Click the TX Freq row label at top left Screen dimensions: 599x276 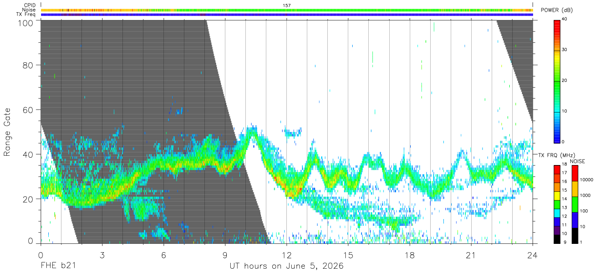point(26,15)
